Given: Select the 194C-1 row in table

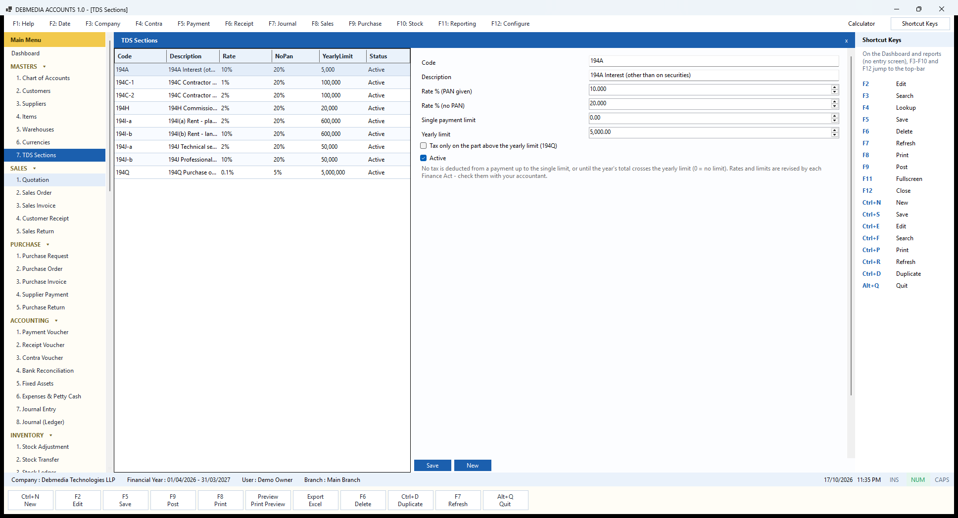Looking at the screenshot, I should pyautogui.click(x=262, y=83).
